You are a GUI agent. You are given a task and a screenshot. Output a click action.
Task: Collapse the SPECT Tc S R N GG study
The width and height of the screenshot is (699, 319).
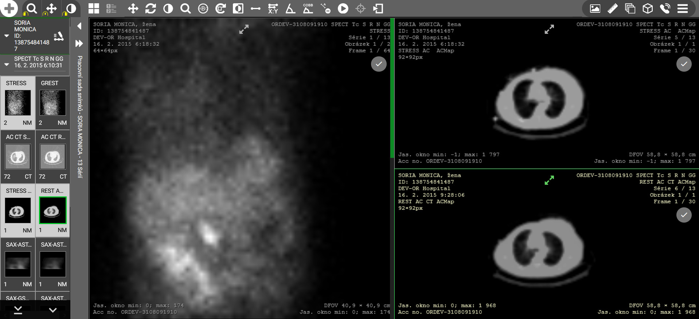click(x=6, y=64)
